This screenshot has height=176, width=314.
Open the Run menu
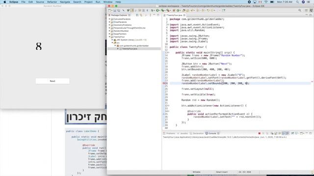tap(98, 2)
